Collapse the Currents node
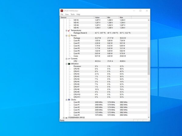Viewport: 182px width, 136px height. [x=66, y=59]
